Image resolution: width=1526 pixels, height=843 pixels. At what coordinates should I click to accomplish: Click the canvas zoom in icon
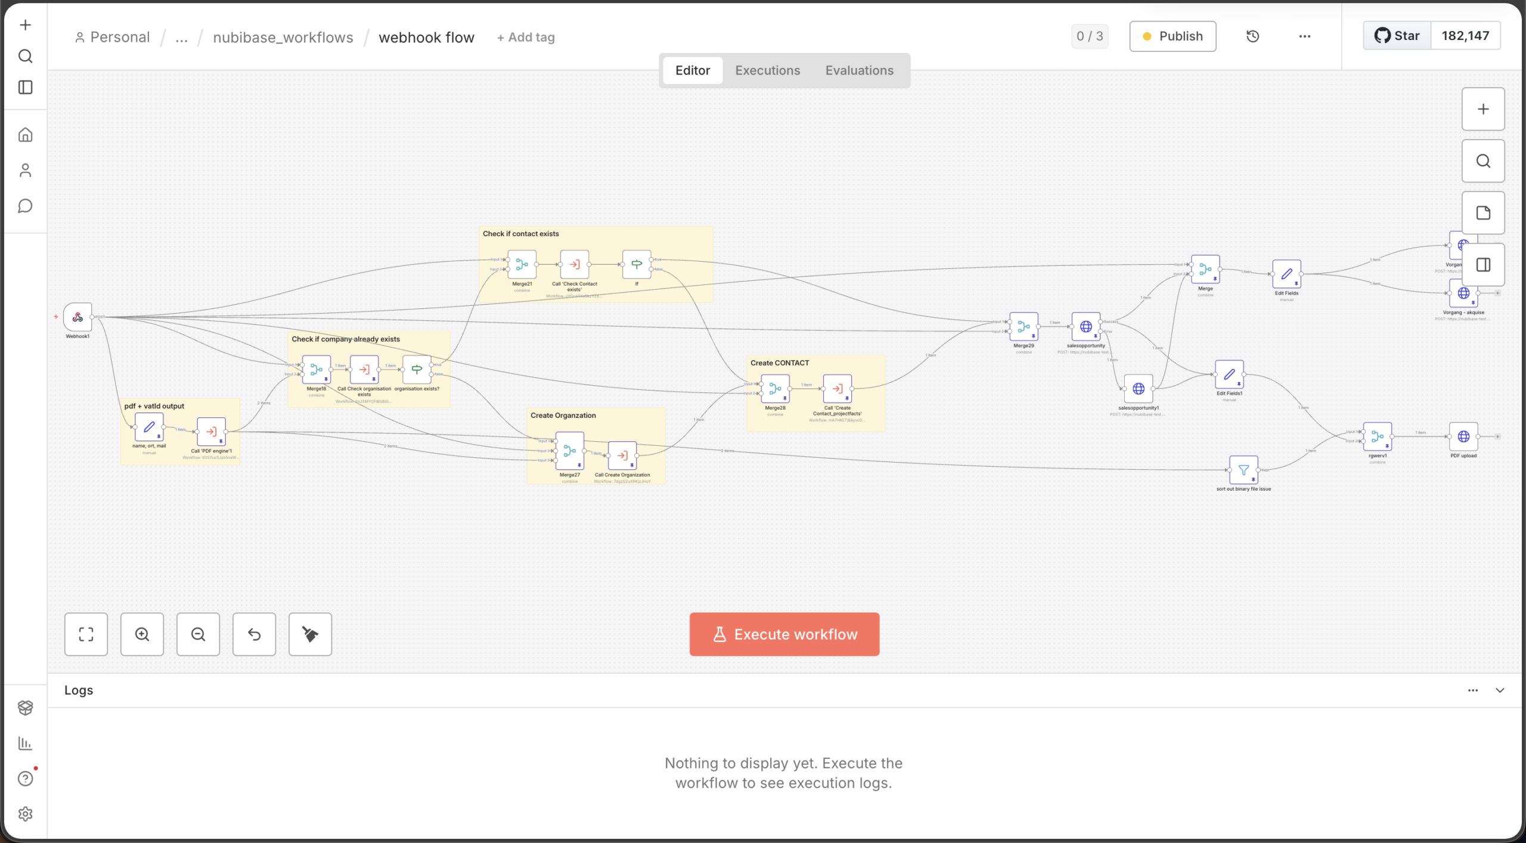click(142, 634)
